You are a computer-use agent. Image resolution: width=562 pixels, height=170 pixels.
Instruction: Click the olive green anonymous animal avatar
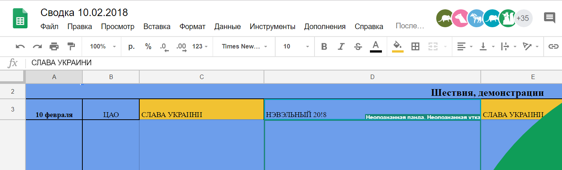445,18
